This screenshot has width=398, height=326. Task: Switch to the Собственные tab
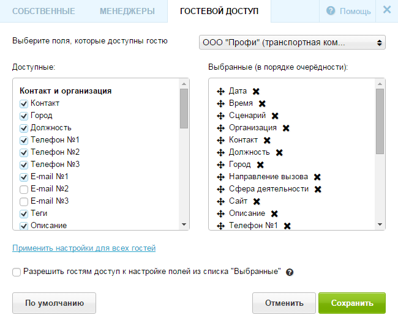pos(43,11)
